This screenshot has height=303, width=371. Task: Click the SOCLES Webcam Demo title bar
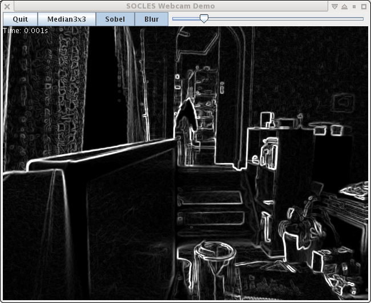[171, 6]
